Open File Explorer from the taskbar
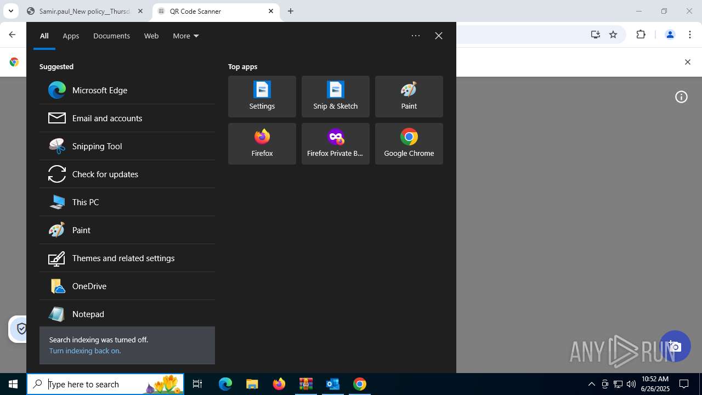The width and height of the screenshot is (702, 395). (252, 384)
